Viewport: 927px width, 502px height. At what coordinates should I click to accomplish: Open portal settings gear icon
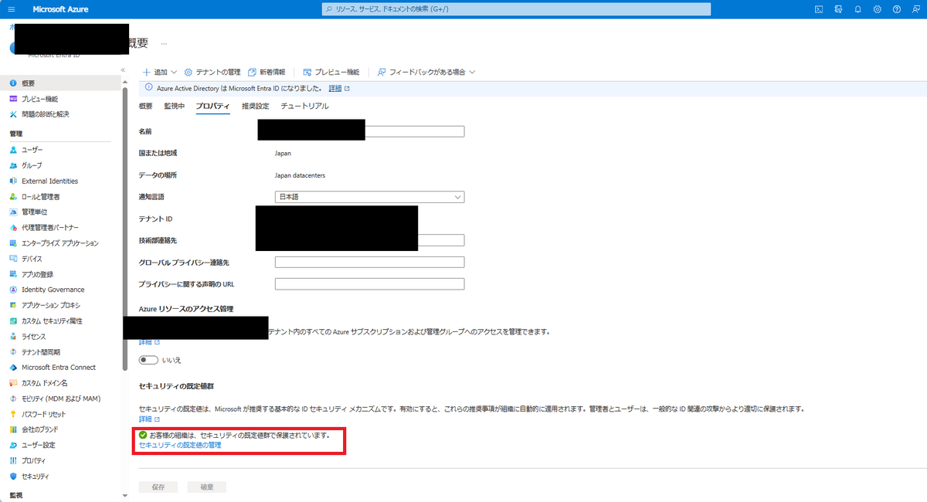point(878,9)
